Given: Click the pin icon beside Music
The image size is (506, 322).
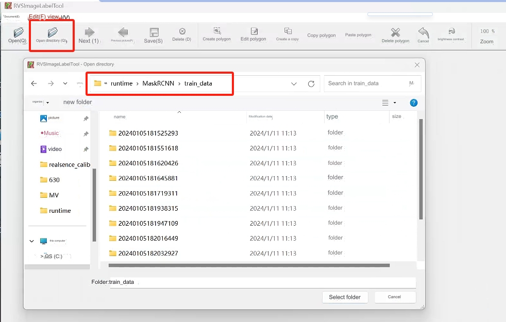Looking at the screenshot, I should pyautogui.click(x=86, y=133).
